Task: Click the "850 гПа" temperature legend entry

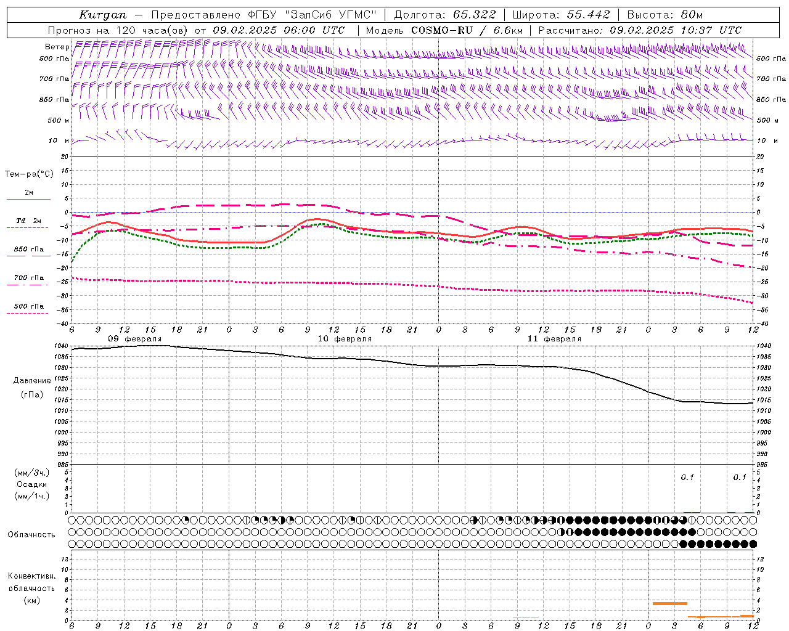Action: click(x=28, y=250)
